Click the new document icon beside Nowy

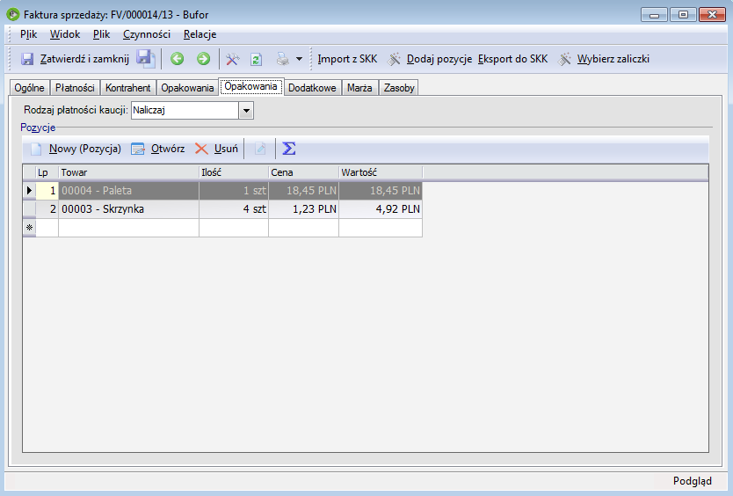36,150
